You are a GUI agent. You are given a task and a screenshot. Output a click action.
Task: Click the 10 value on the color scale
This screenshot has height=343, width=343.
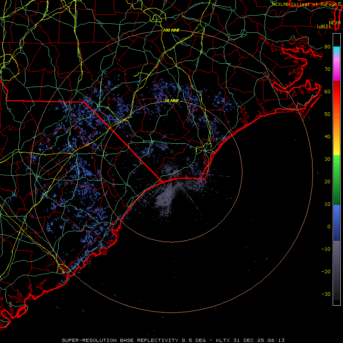click(327, 204)
